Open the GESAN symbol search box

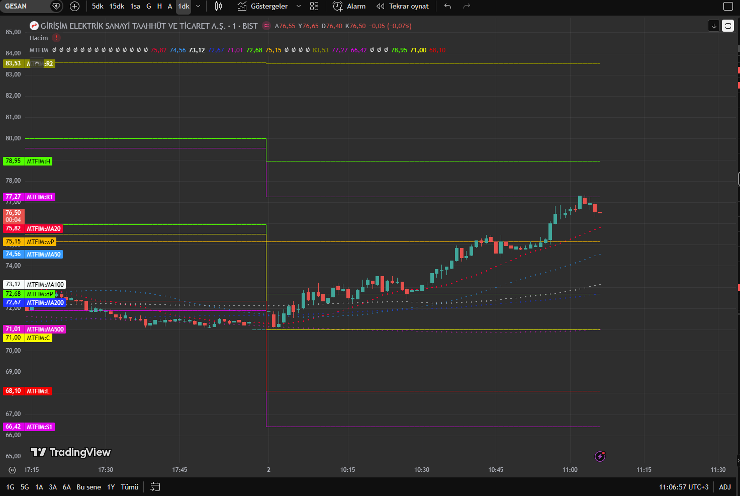(25, 7)
